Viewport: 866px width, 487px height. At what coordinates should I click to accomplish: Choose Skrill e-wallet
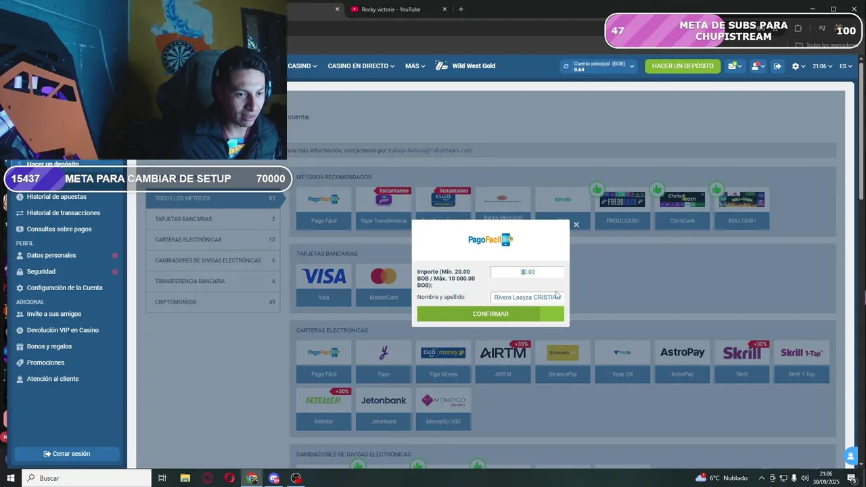coord(742,362)
